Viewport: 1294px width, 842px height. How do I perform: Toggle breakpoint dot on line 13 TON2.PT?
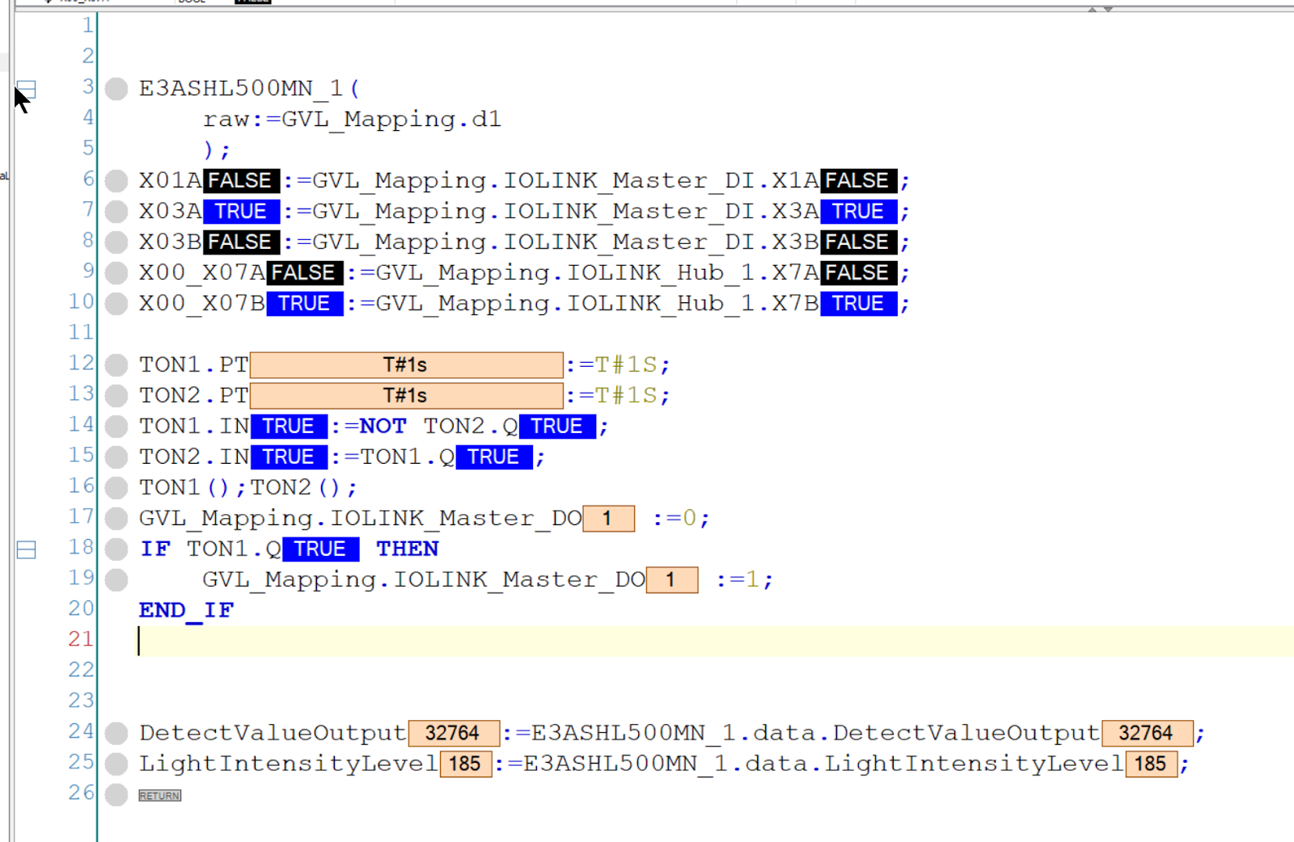pyautogui.click(x=116, y=396)
